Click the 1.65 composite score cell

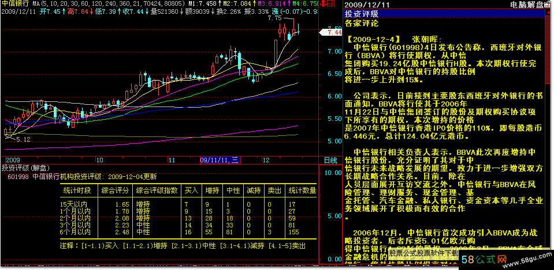[x=122, y=204]
